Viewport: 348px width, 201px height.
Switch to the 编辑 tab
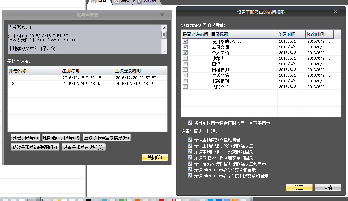(x=122, y=2)
